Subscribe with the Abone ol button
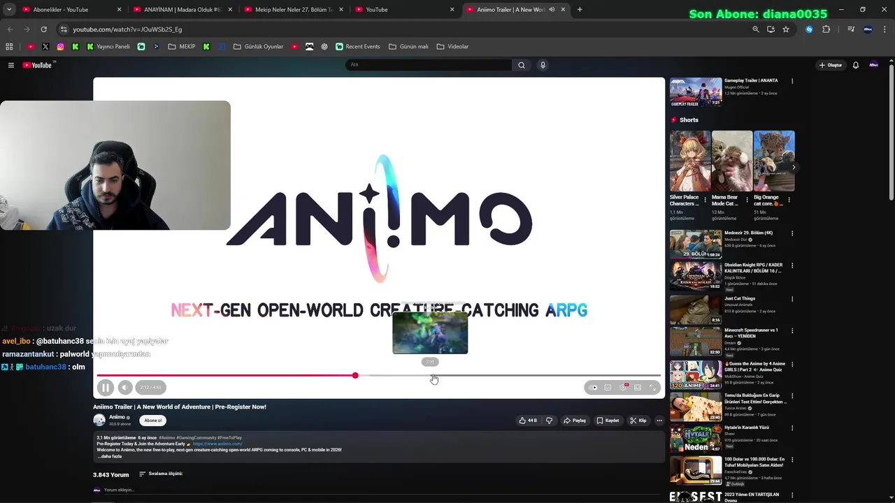The image size is (895, 503). click(153, 421)
